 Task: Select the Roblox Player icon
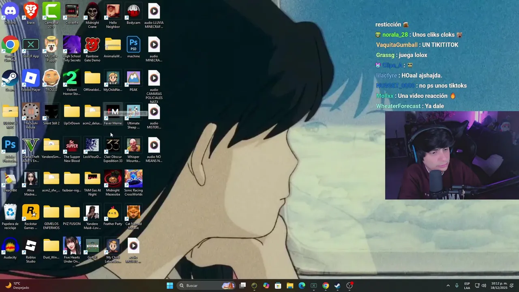(31, 81)
